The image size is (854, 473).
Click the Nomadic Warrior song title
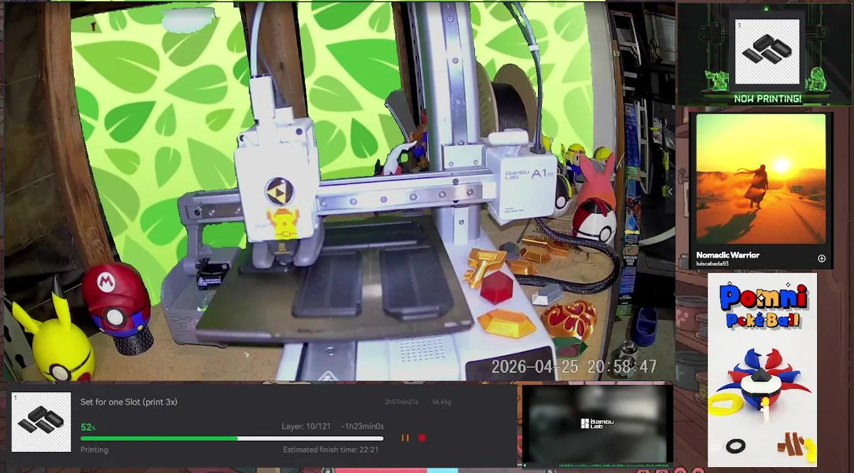728,255
